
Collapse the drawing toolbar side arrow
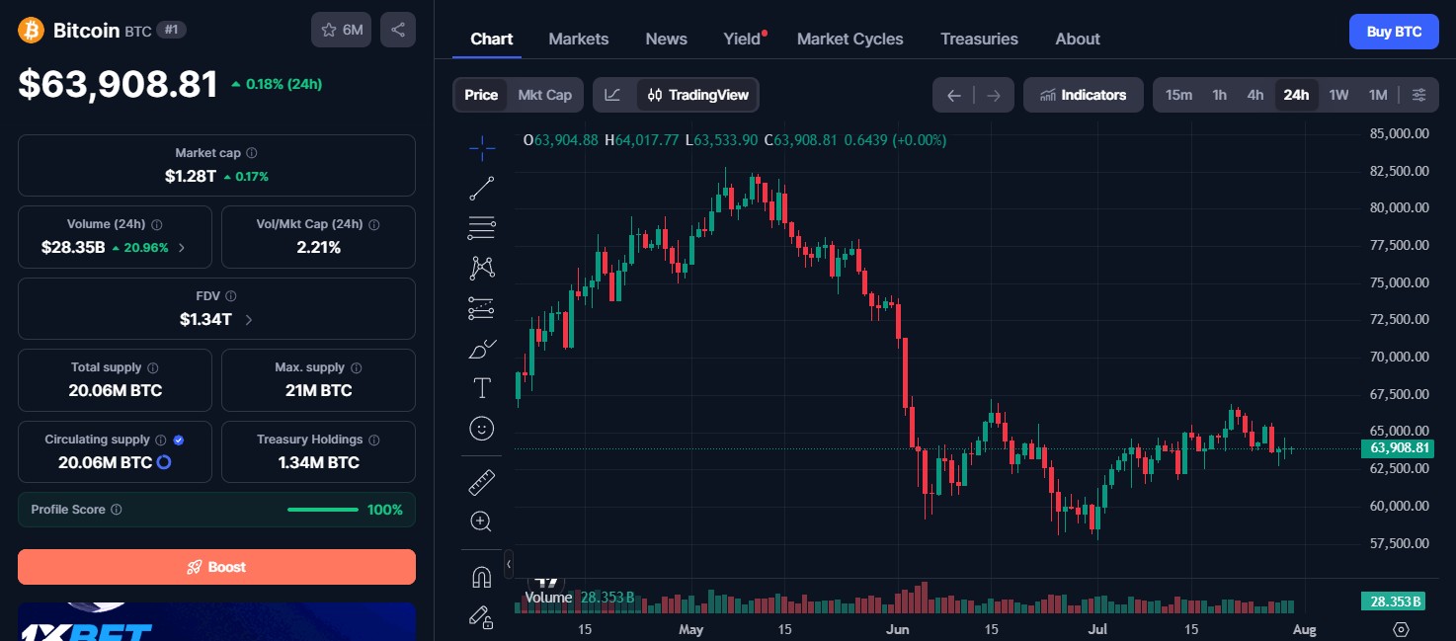tap(509, 564)
